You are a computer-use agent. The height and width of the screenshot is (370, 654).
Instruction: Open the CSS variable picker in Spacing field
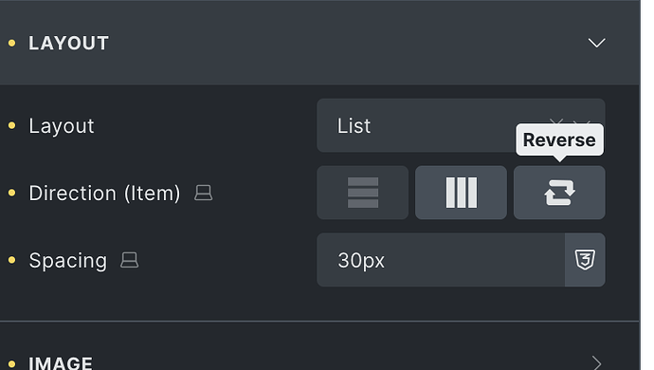(x=585, y=260)
